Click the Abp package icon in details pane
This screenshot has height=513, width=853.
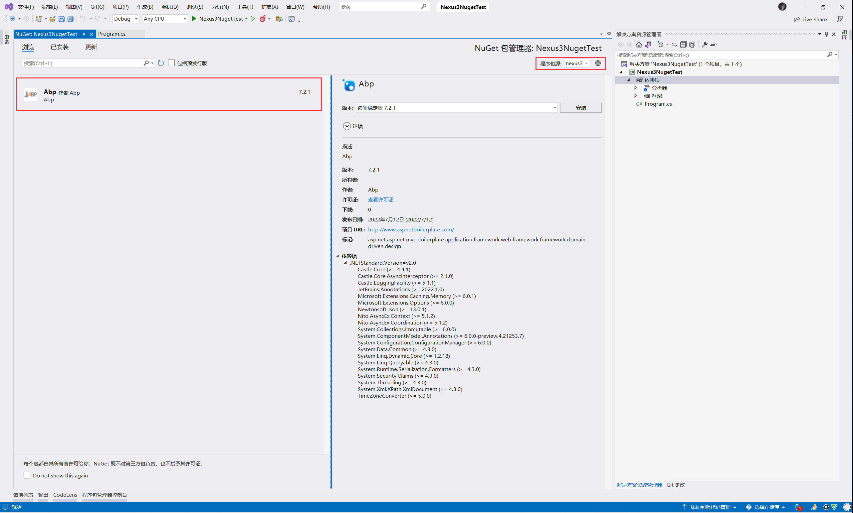pyautogui.click(x=349, y=85)
